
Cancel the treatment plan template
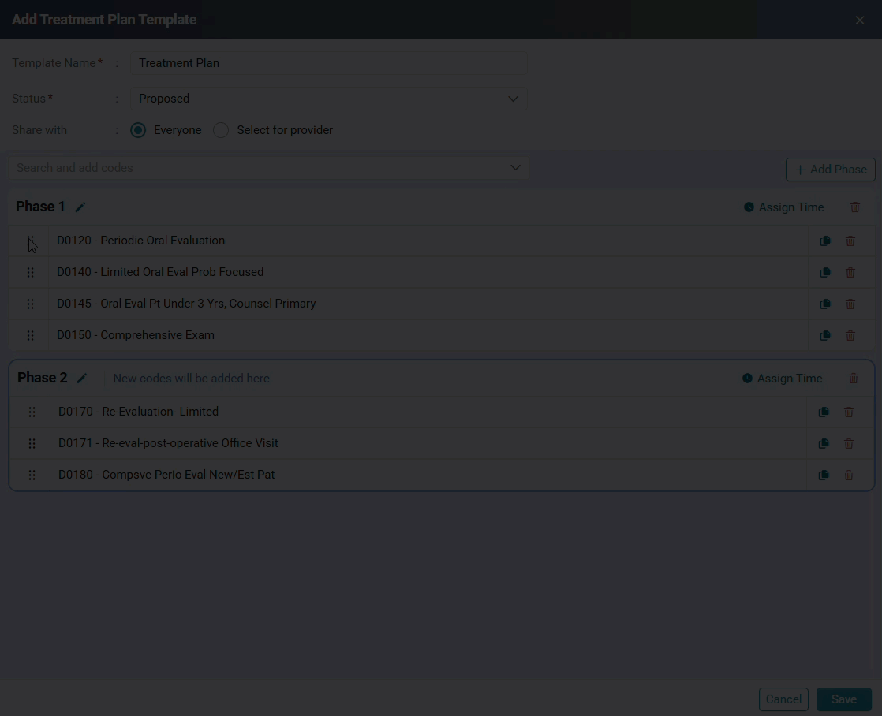pos(783,699)
